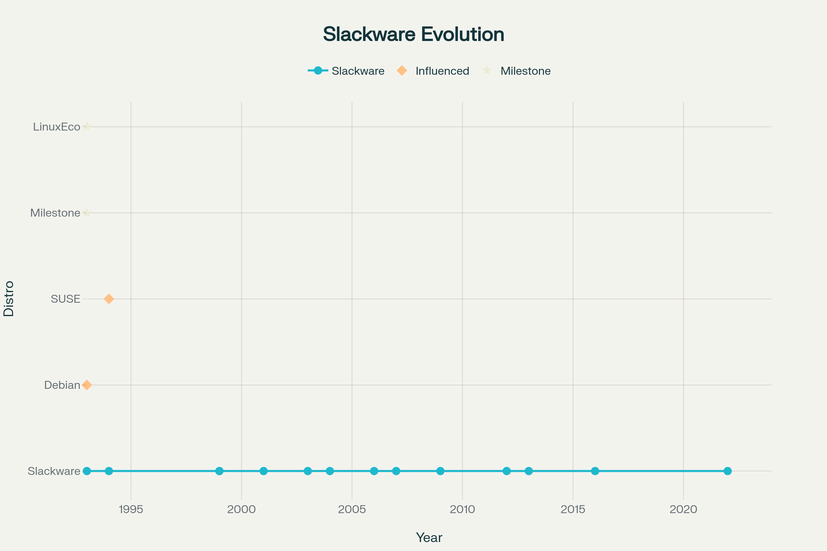This screenshot has width=827, height=551.
Task: Select the Slackware data point at 2004
Action: [330, 471]
